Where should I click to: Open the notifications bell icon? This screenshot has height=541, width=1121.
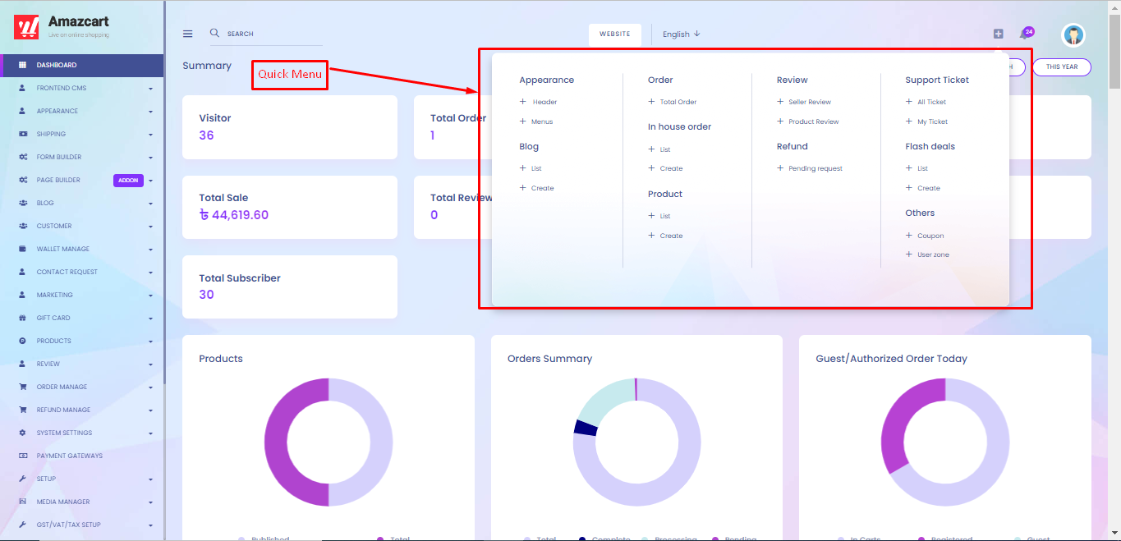(x=1024, y=34)
